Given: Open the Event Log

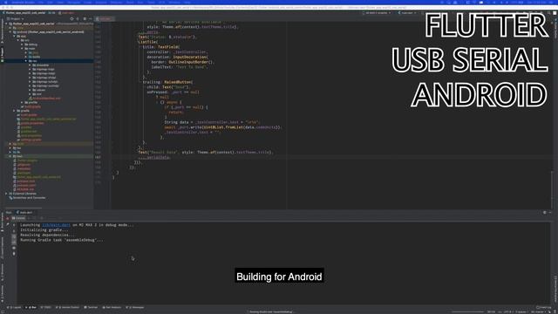Looking at the screenshot, I should pyautogui.click(x=544, y=307).
